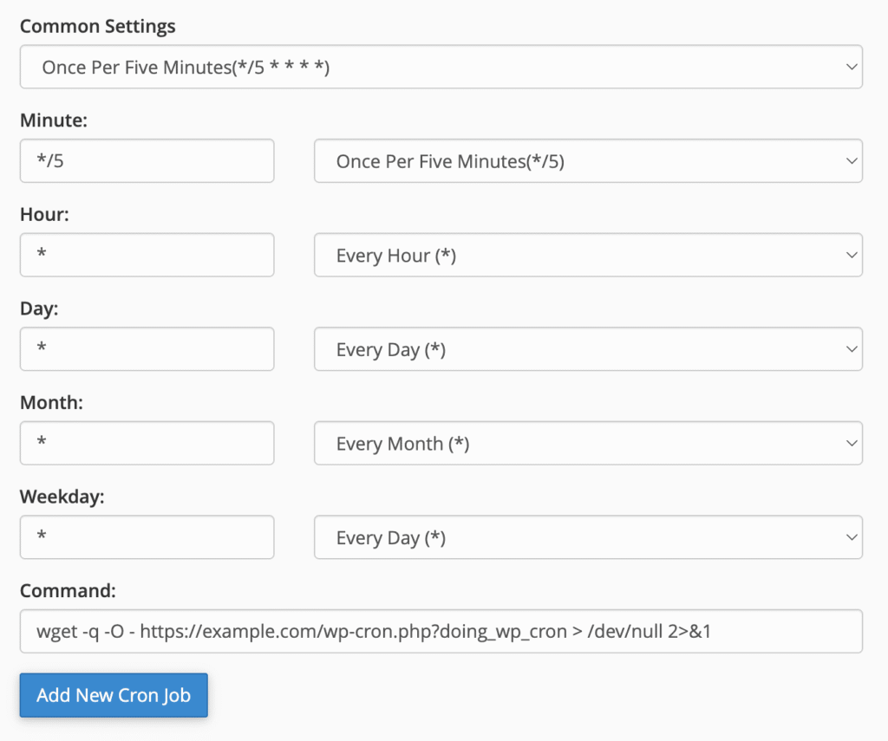Click the Minute input showing */5
This screenshot has height=741, width=888.
(x=147, y=161)
